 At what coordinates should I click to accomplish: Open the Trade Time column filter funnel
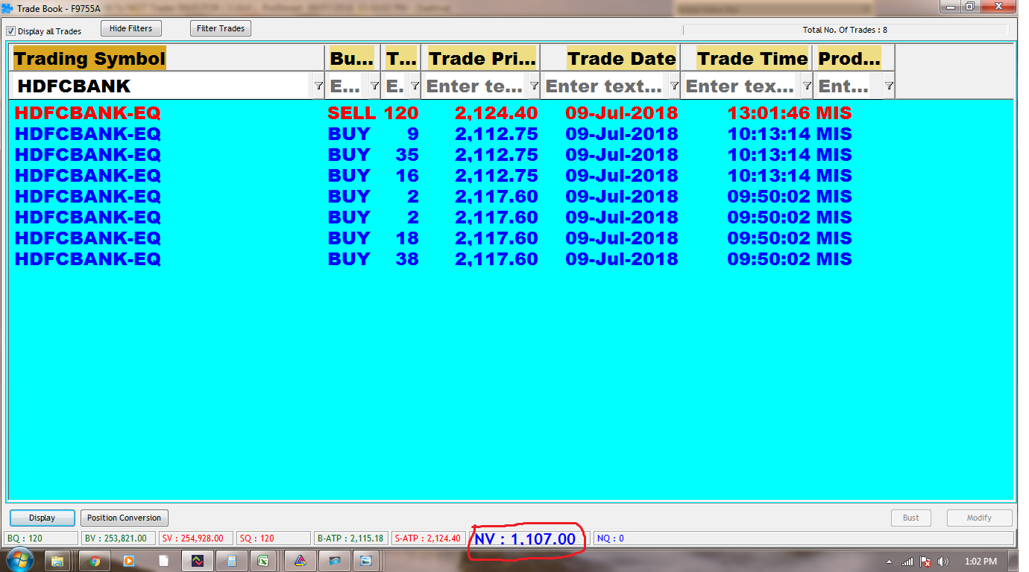point(807,86)
